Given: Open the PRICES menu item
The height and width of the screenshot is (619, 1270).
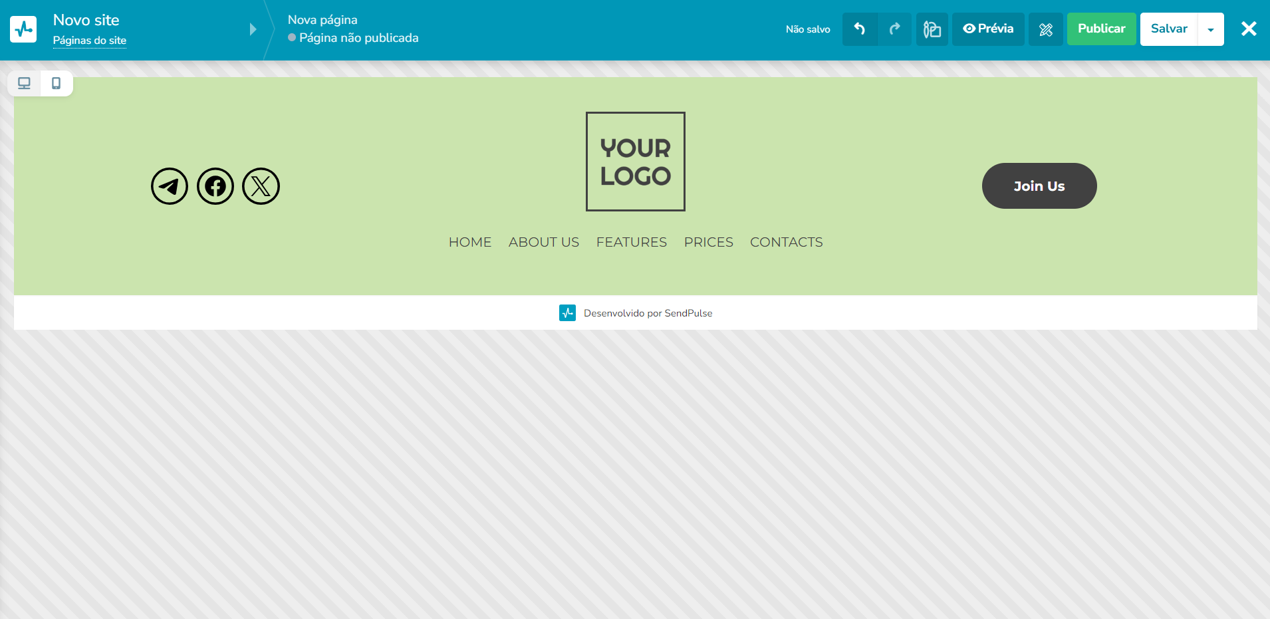Looking at the screenshot, I should click(x=709, y=242).
